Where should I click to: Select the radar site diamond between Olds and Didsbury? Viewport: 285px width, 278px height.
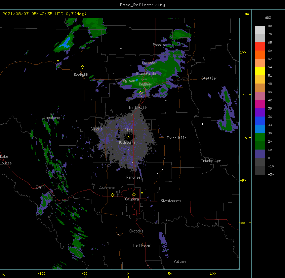pos(128,138)
